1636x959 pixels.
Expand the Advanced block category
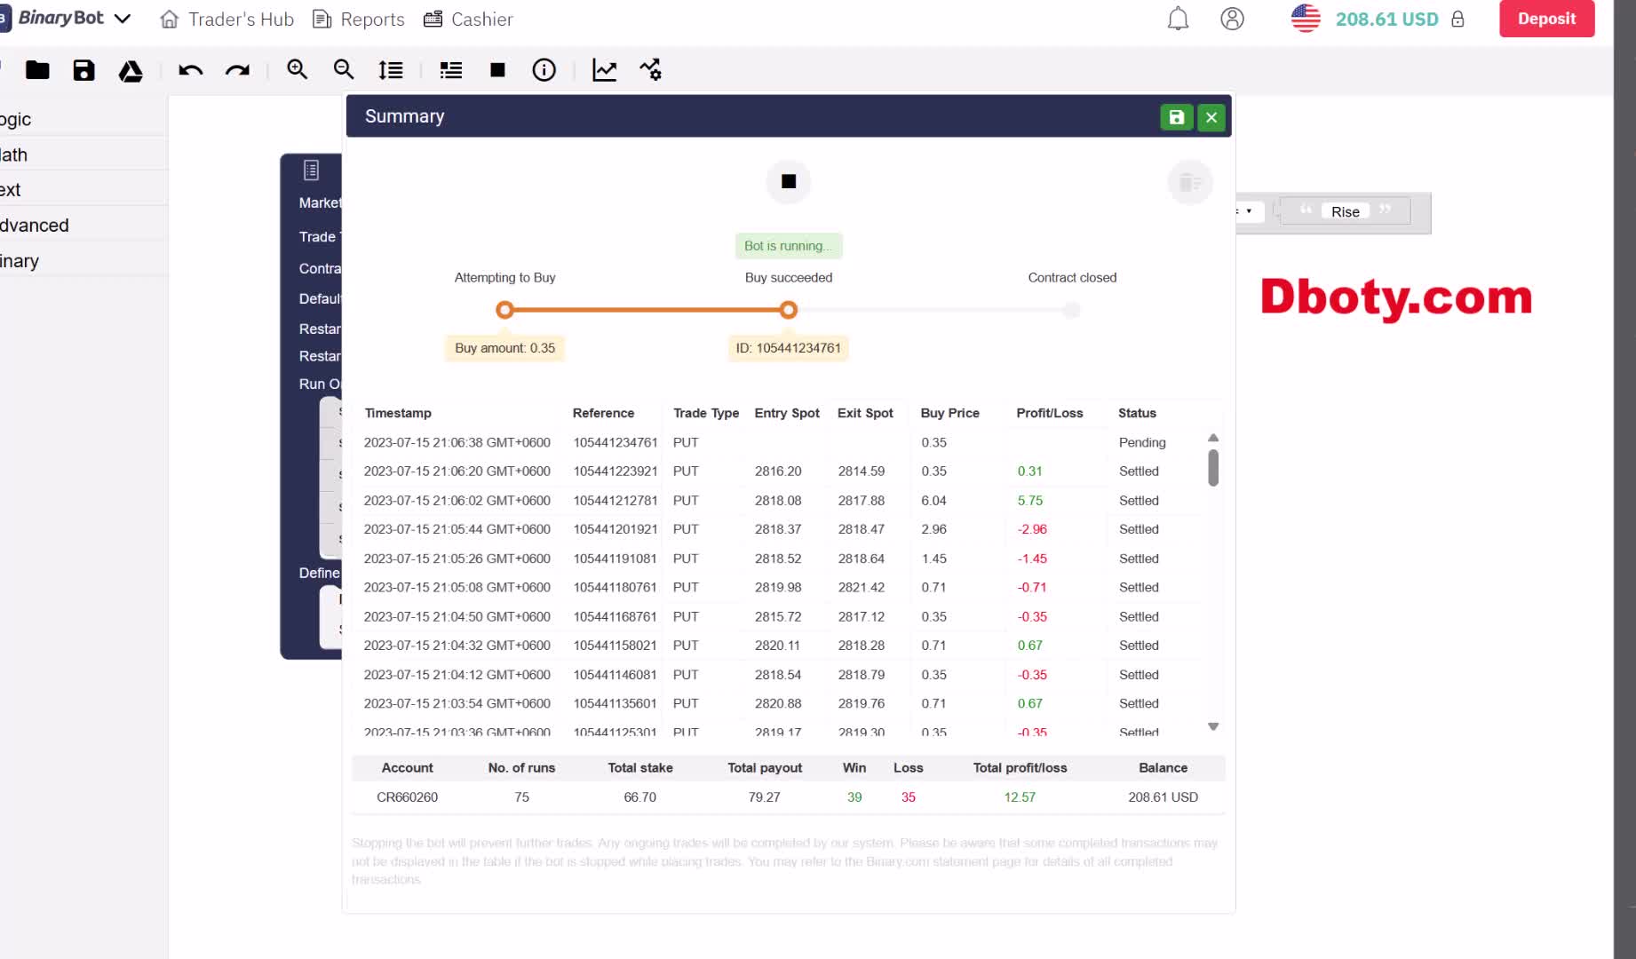(x=34, y=226)
